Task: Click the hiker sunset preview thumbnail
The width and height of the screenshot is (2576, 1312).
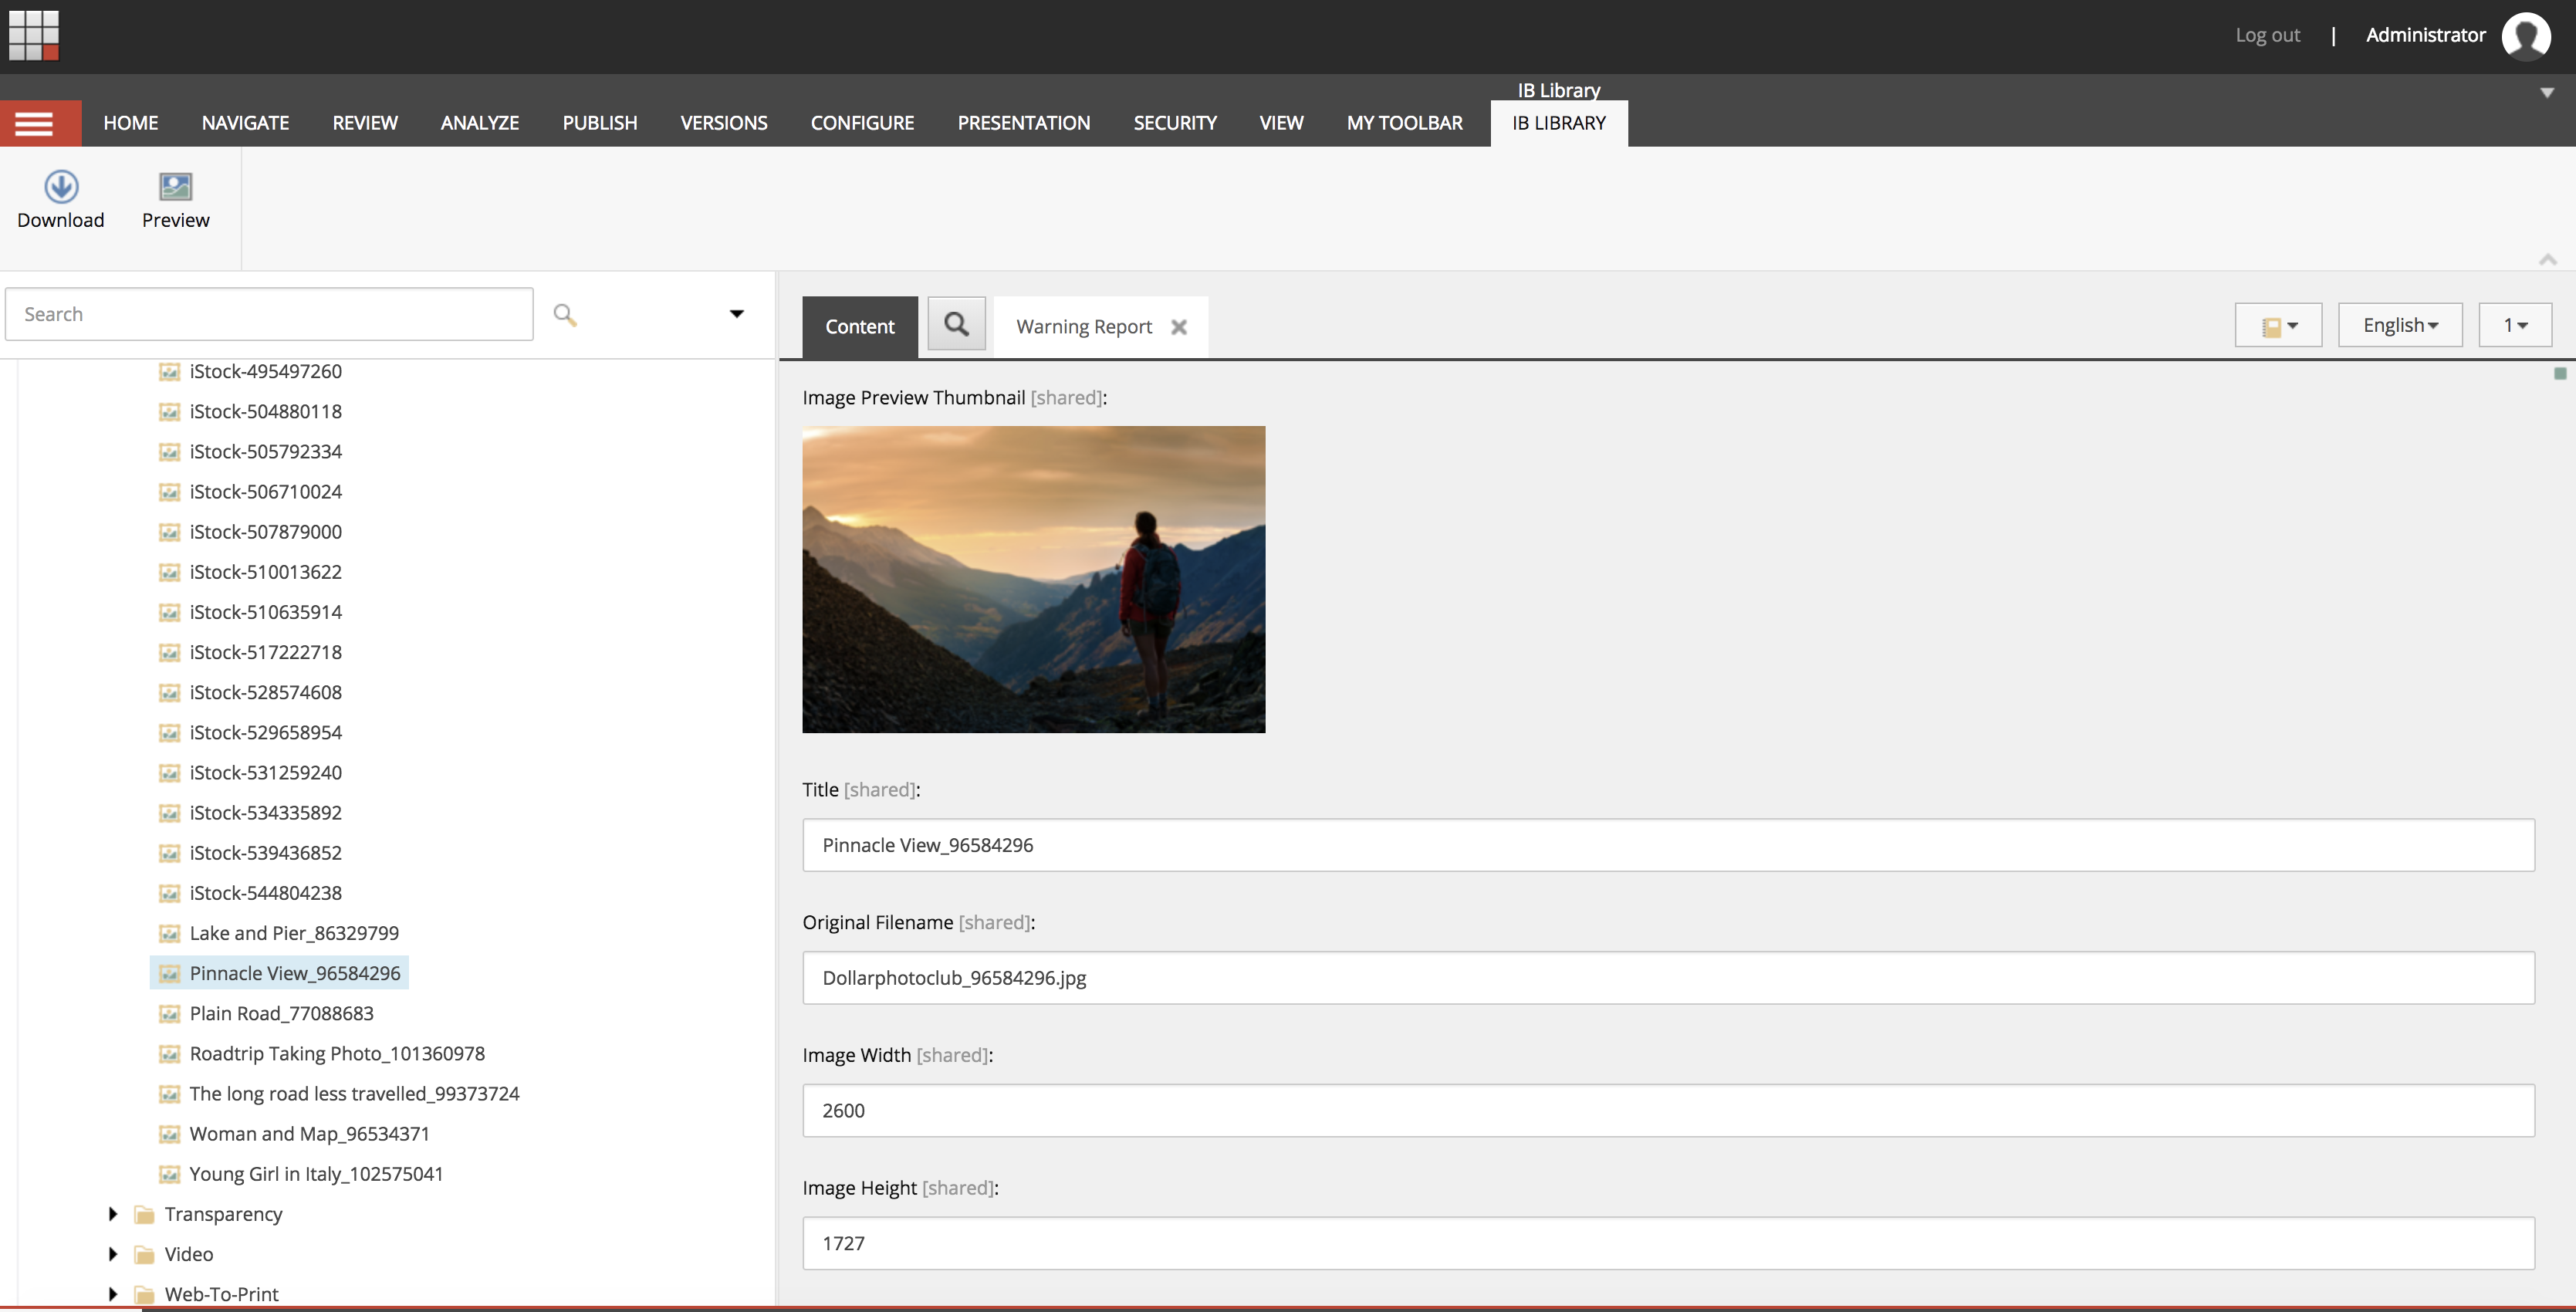Action: click(1034, 580)
